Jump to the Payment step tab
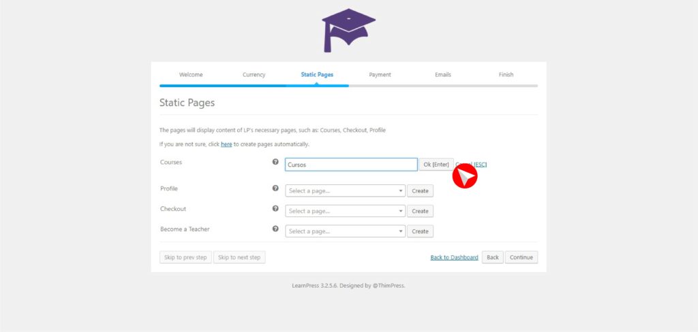The width and height of the screenshot is (698, 332). click(380, 75)
